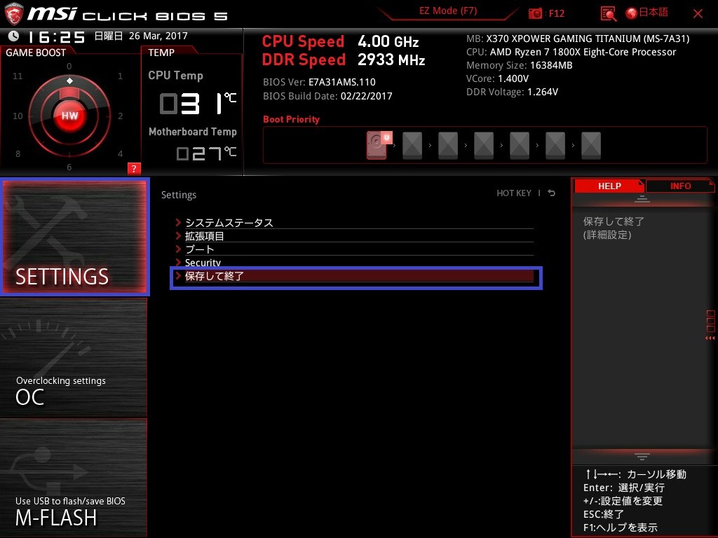Open the Game Boost question mark help
Screen dimensions: 718x538
[x=134, y=168]
